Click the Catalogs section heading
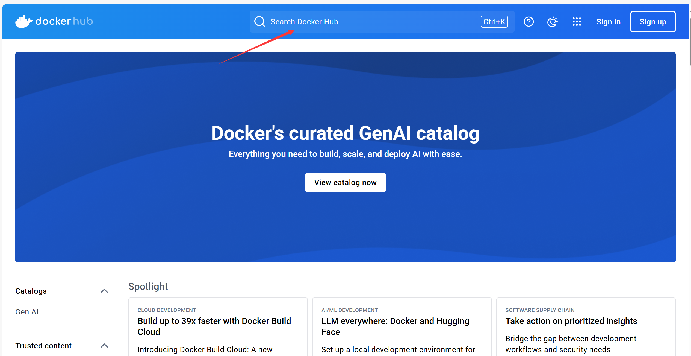The height and width of the screenshot is (356, 691). pyautogui.click(x=31, y=291)
